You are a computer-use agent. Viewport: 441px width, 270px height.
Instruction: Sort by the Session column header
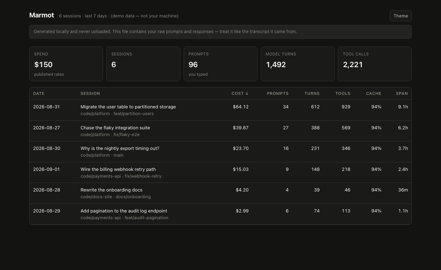90,93
